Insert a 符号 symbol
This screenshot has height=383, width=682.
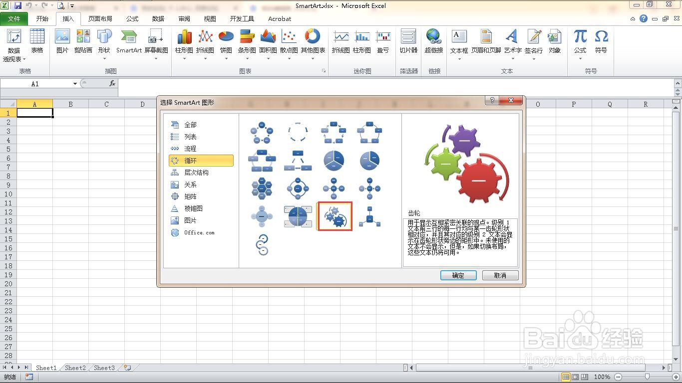click(601, 41)
